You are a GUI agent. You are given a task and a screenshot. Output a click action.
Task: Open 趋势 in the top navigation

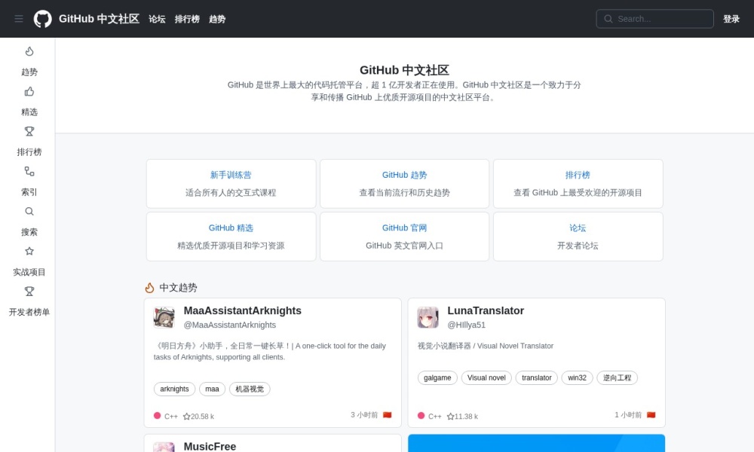(217, 20)
